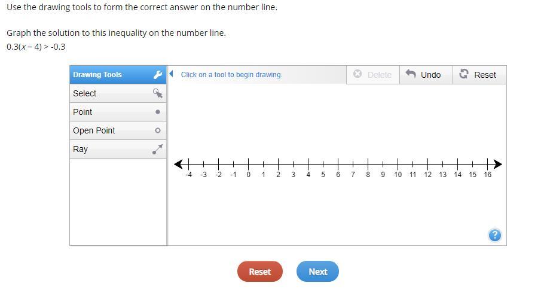Image resolution: width=550 pixels, height=289 pixels.
Task: Open the blue help question mark
Action: pos(494,235)
